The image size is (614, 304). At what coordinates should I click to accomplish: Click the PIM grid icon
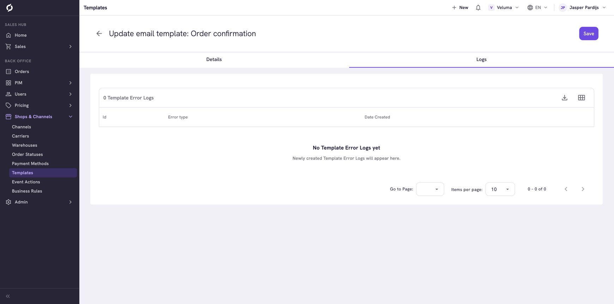click(8, 83)
